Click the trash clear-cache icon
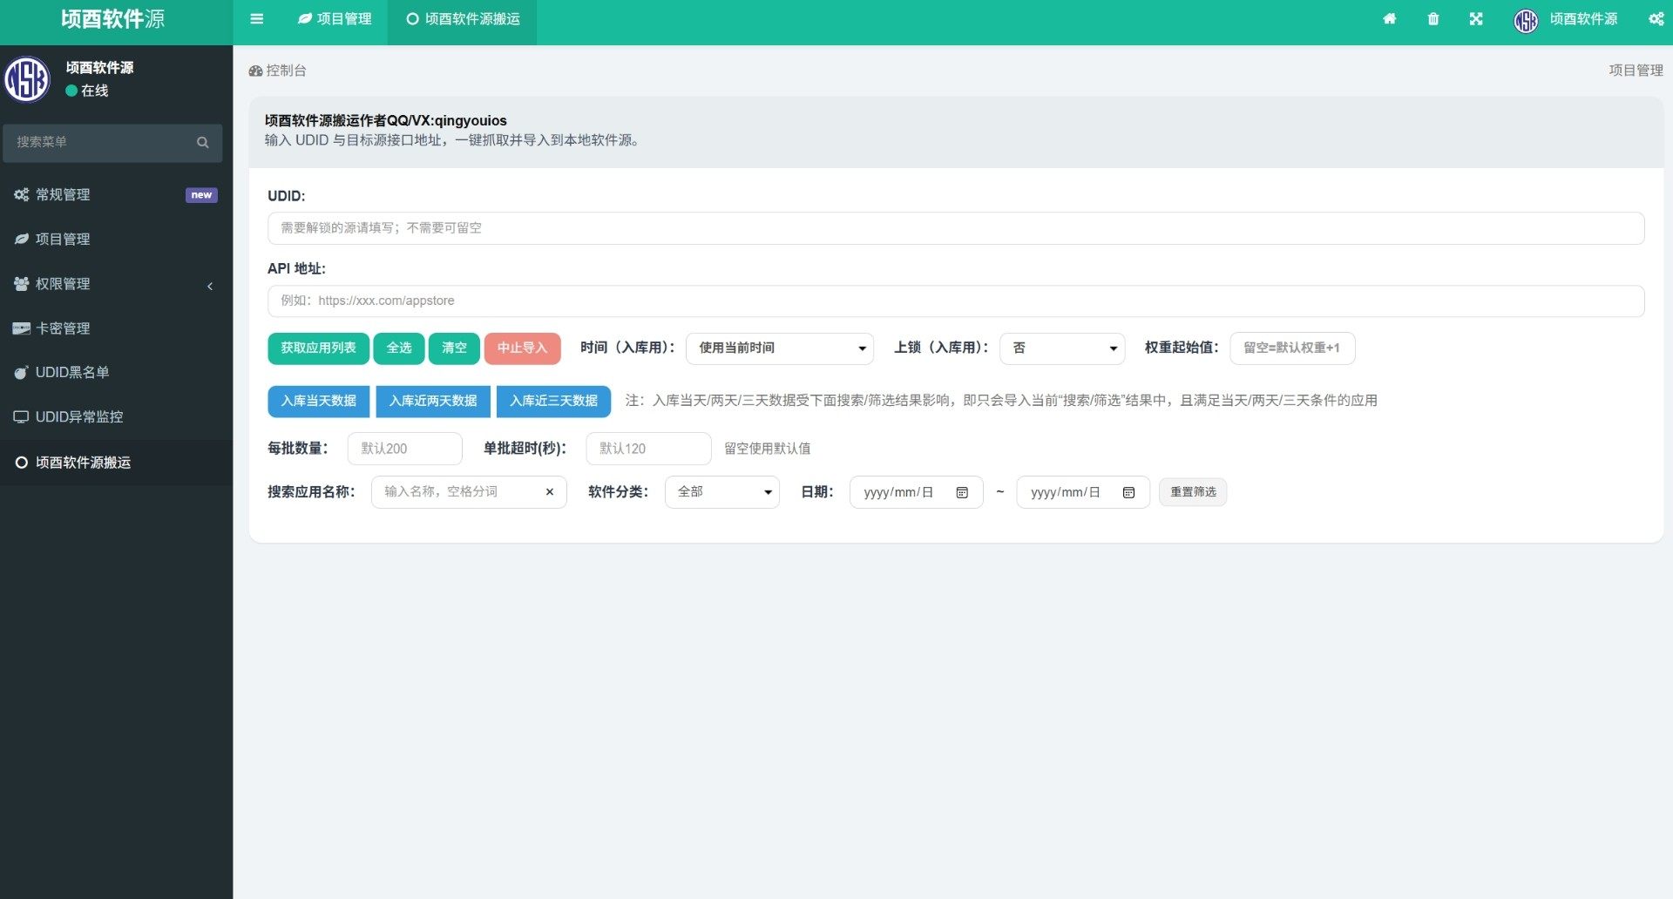Image resolution: width=1673 pixels, height=899 pixels. click(x=1433, y=19)
